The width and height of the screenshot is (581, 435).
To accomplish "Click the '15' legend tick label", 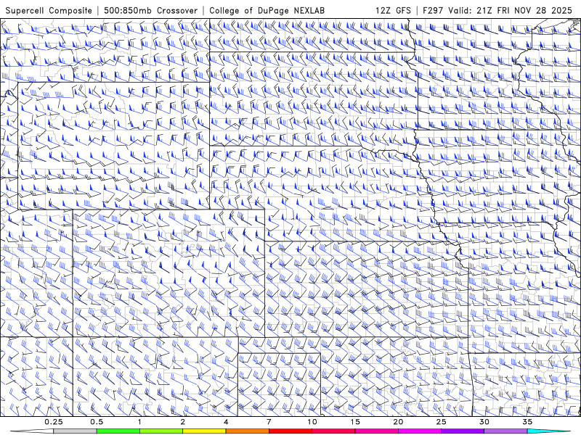I will 355,422.
